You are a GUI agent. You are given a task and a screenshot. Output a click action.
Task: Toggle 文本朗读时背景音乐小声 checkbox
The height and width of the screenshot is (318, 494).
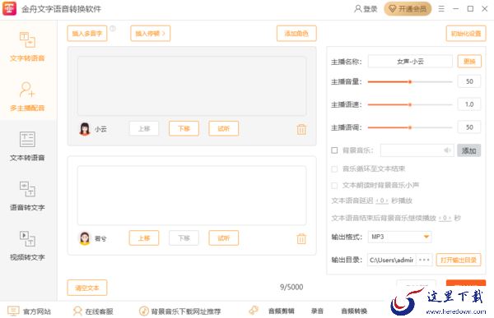[334, 185]
